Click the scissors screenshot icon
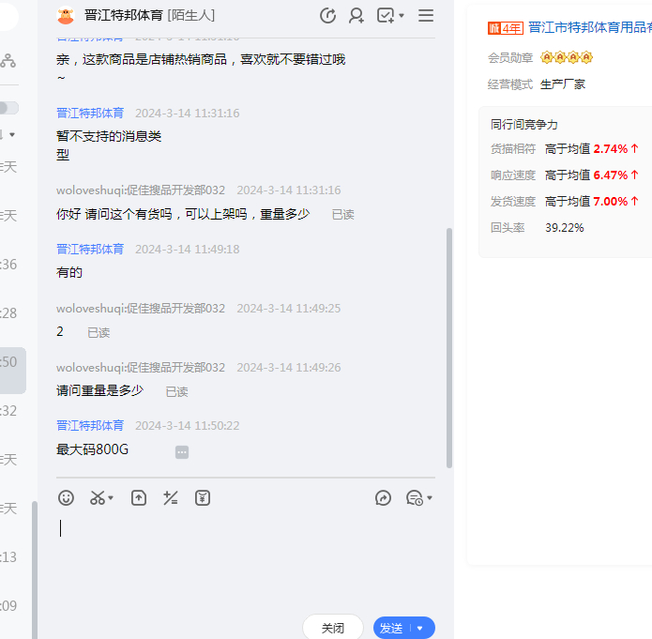This screenshot has height=639, width=652. (x=98, y=498)
